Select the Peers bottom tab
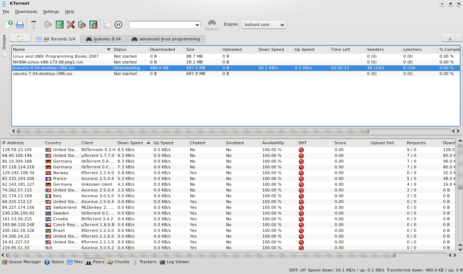Screen dimensions: 463x274 (x=95, y=262)
